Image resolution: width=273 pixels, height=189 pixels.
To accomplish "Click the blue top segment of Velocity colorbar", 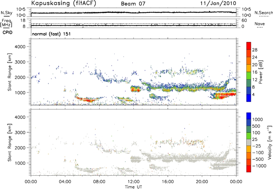I will click(249, 116).
